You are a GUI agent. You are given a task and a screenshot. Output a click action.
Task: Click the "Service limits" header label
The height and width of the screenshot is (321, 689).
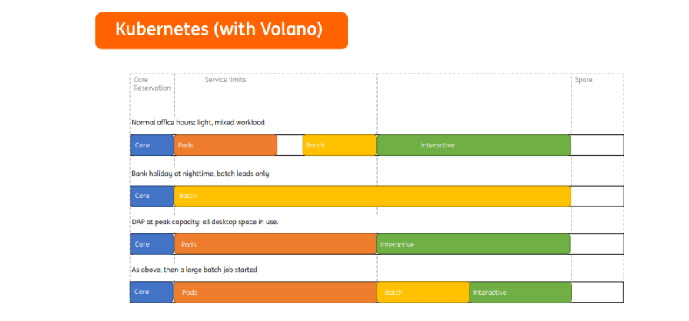[225, 80]
